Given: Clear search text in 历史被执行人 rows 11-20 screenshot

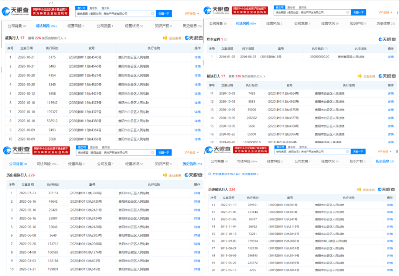Looking at the screenshot, I should 347,151.
